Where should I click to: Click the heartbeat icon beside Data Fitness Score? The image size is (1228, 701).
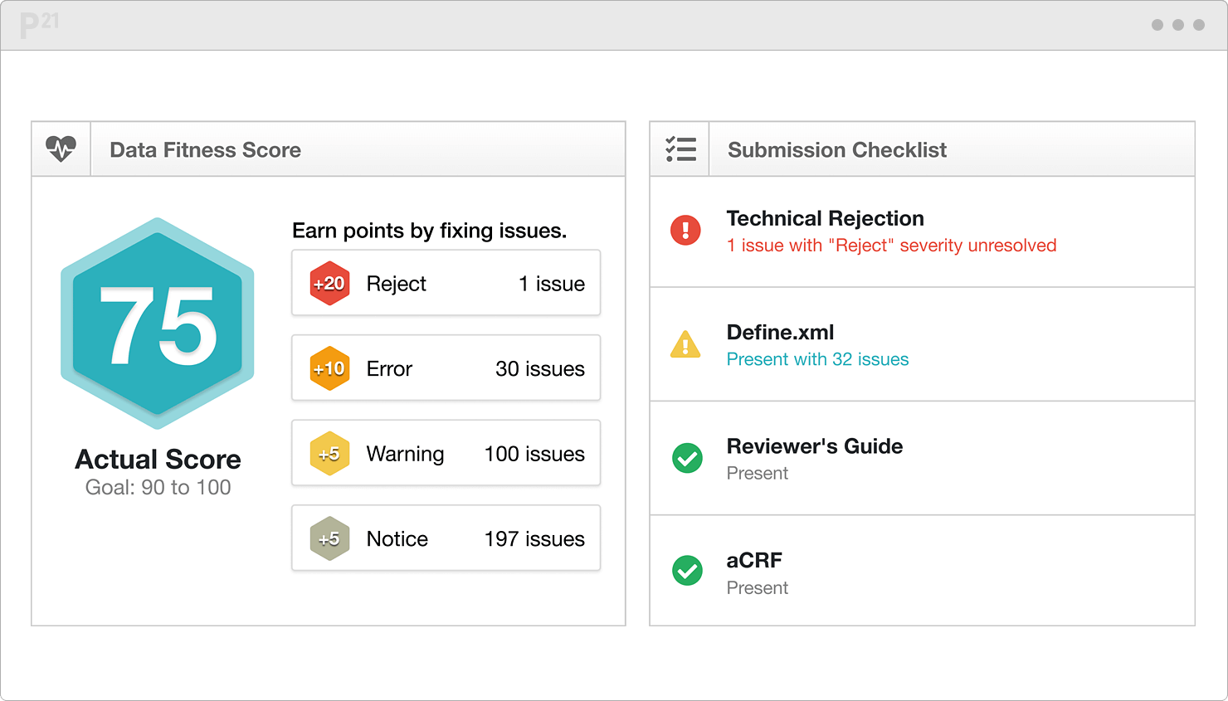pos(61,148)
